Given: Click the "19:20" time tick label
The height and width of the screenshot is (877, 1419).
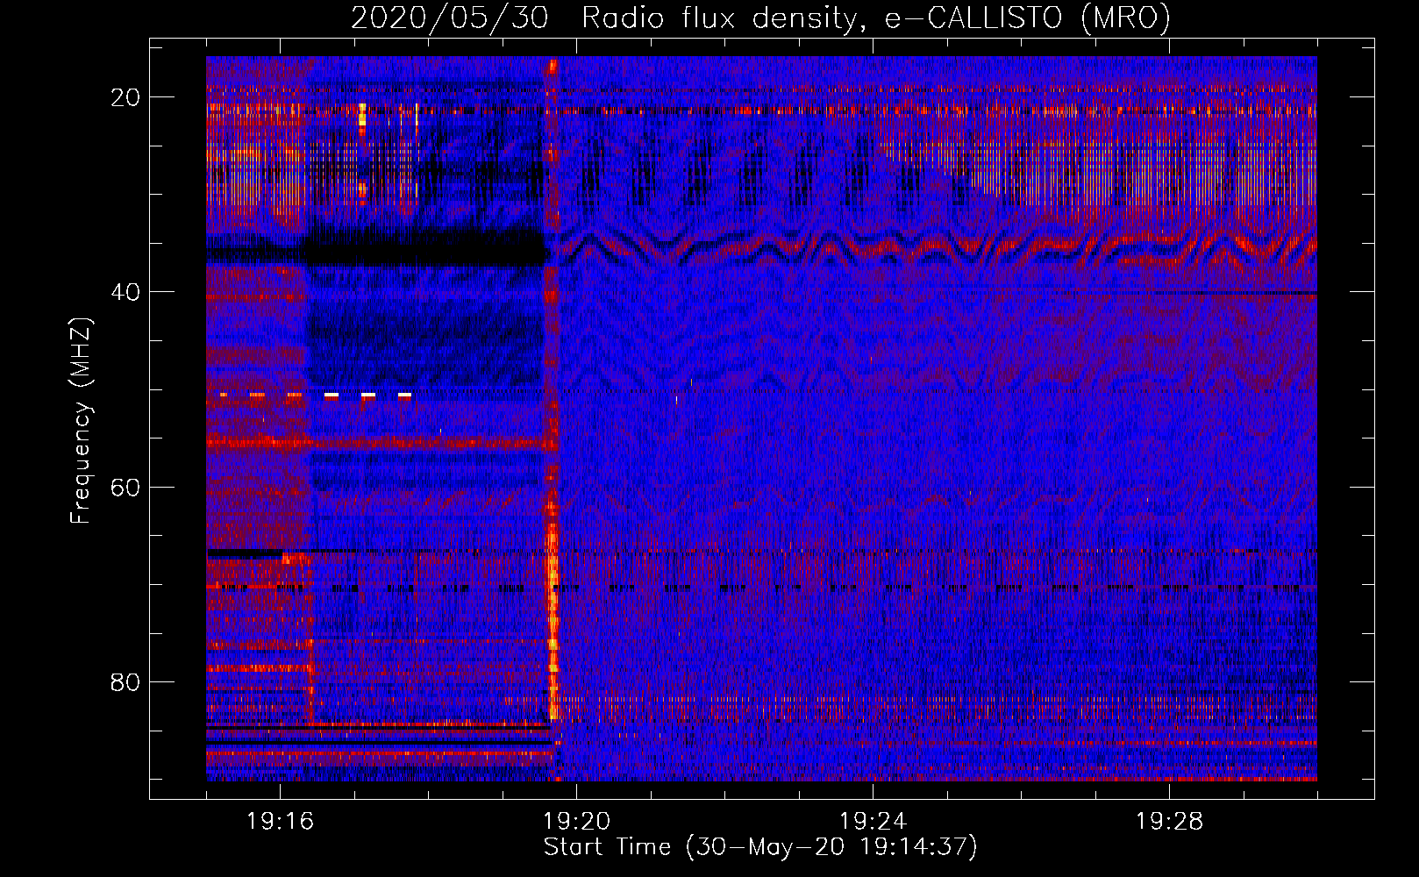Looking at the screenshot, I should pyautogui.click(x=577, y=822).
